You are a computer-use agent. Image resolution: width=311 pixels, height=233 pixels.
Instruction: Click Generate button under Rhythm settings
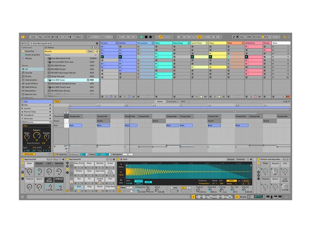29,154
